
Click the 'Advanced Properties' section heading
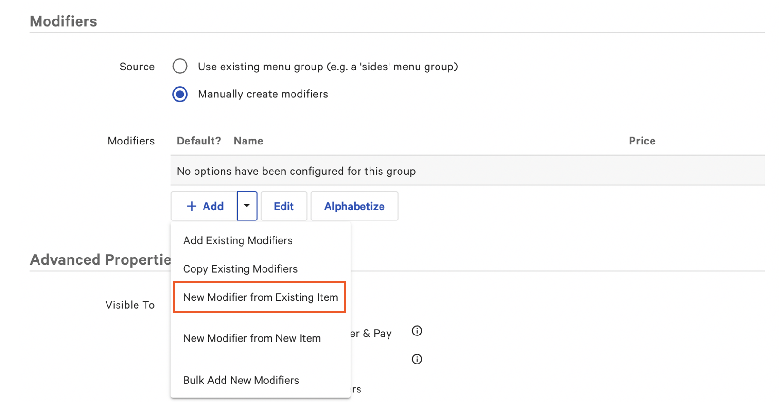[100, 259]
